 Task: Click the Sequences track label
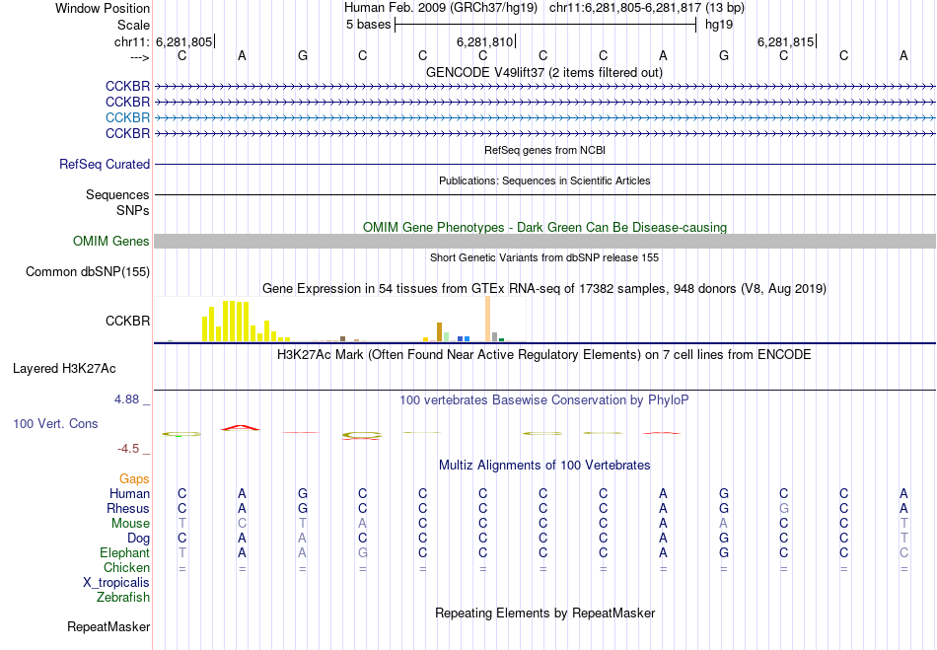(117, 194)
